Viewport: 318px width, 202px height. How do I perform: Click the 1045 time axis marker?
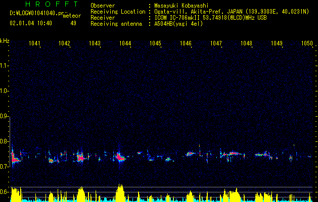[155, 43]
